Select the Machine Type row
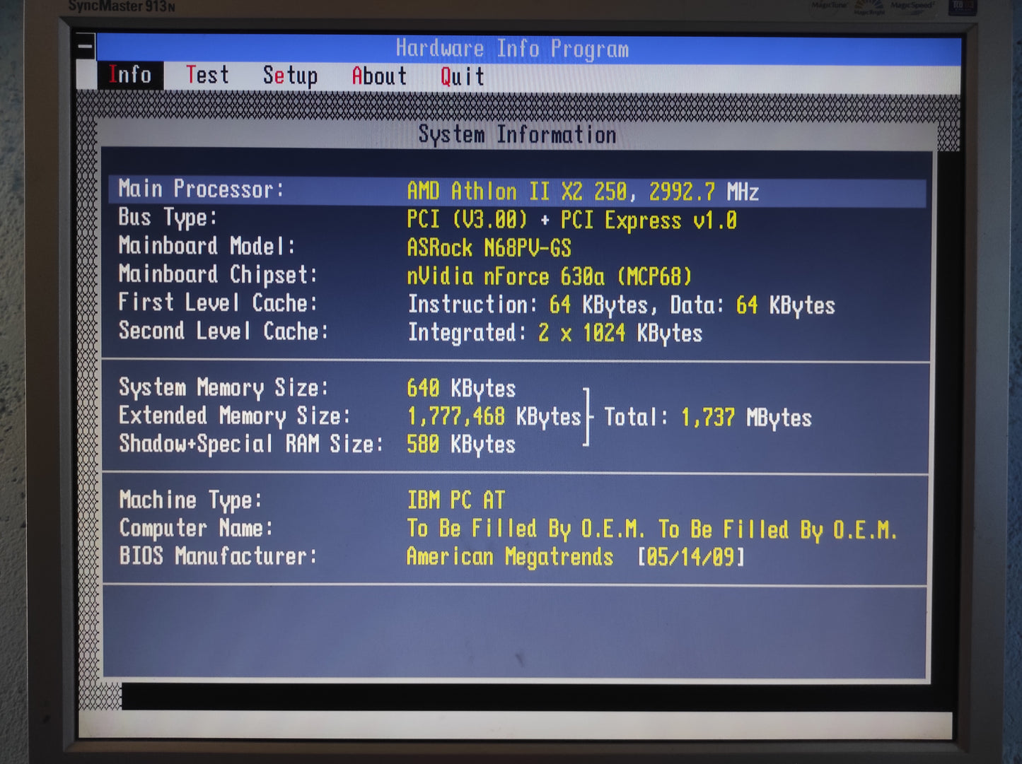This screenshot has height=764, width=1022. pyautogui.click(x=517, y=500)
